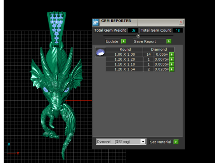This screenshot has width=218, height=163.
Task: Click the green arrow for 1.20 X 1.20 row
Action: [x=172, y=59]
